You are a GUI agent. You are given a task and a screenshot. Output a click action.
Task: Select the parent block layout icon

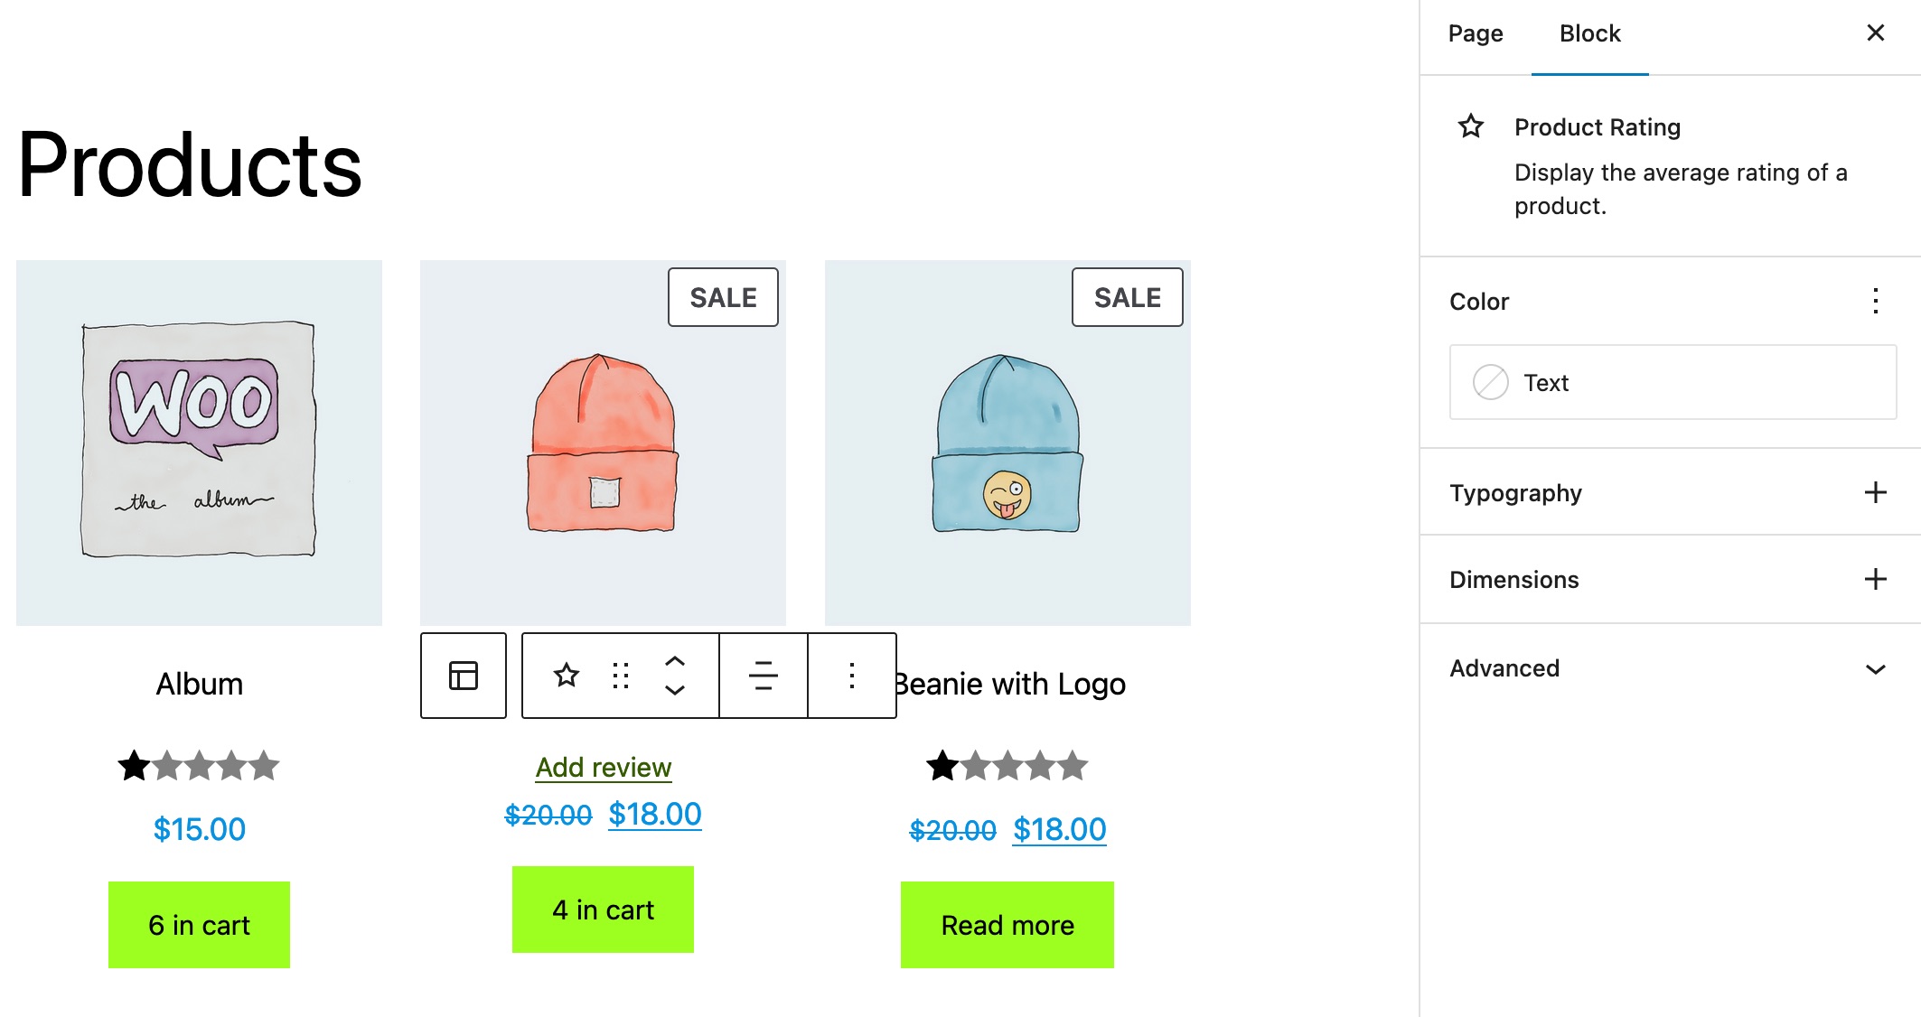pos(464,676)
